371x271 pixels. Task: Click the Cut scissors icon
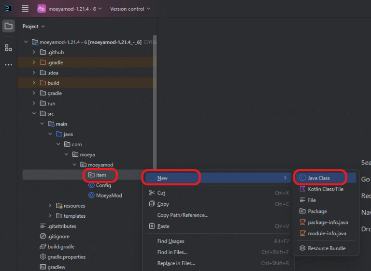click(152, 193)
